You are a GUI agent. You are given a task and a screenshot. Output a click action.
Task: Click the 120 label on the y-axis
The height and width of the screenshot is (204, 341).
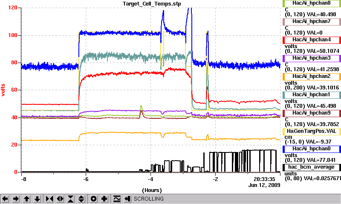13,8
